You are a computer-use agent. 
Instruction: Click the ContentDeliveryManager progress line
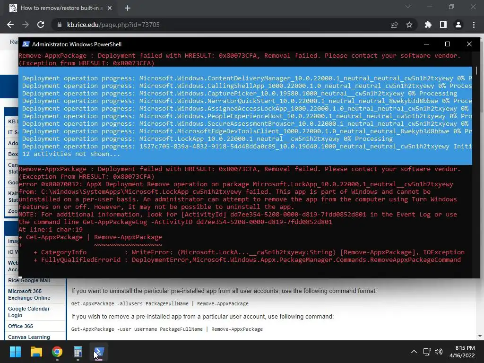pos(247,78)
